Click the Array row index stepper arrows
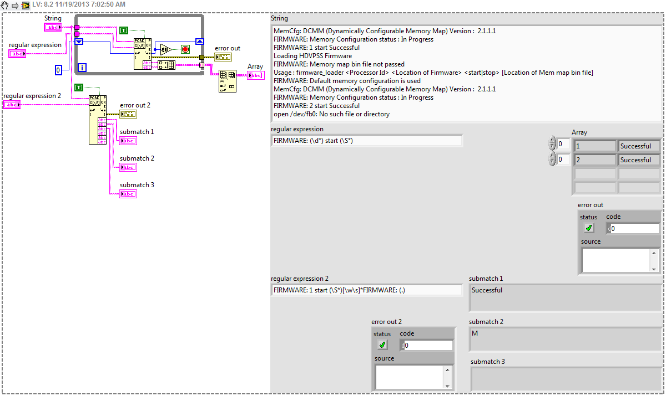 552,144
